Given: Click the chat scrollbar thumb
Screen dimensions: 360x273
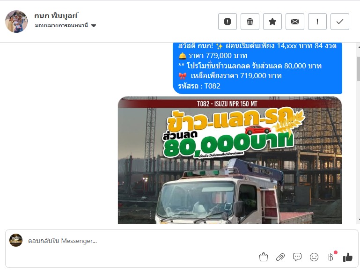Looking at the screenshot, I should 359,69.
